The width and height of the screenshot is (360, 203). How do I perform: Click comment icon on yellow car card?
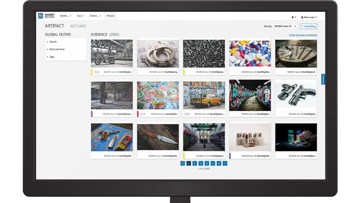(x=186, y=114)
